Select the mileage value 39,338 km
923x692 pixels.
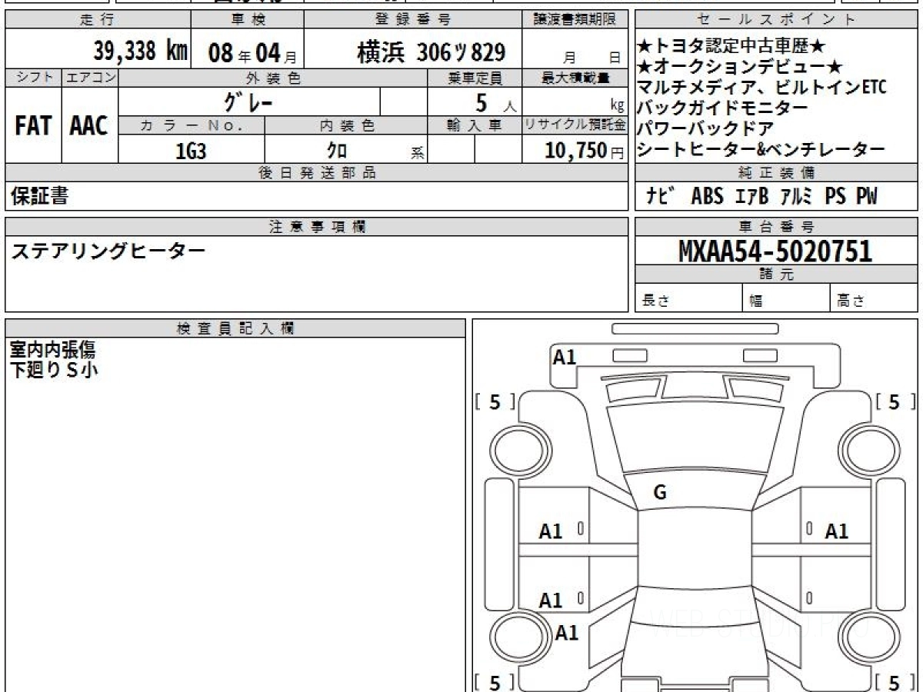pos(141,52)
